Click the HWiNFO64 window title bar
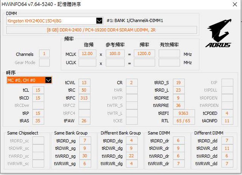 [121, 4]
